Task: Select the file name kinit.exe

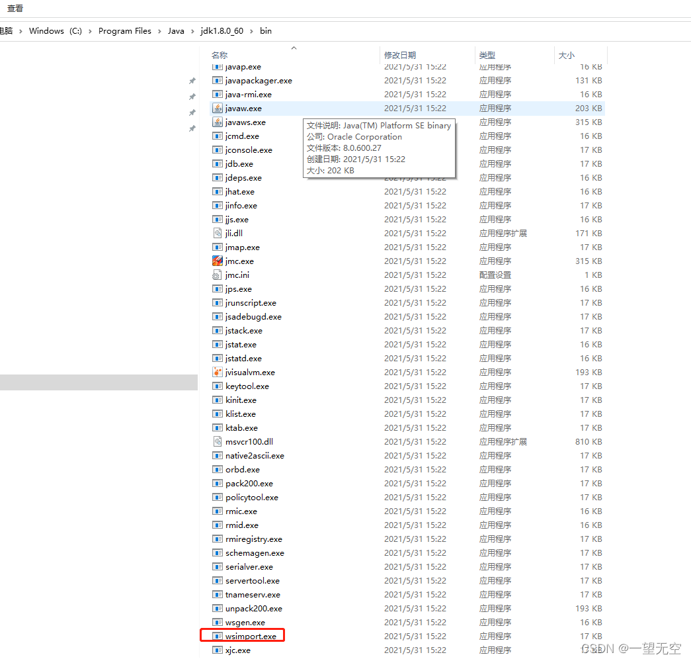Action: pyautogui.click(x=241, y=400)
